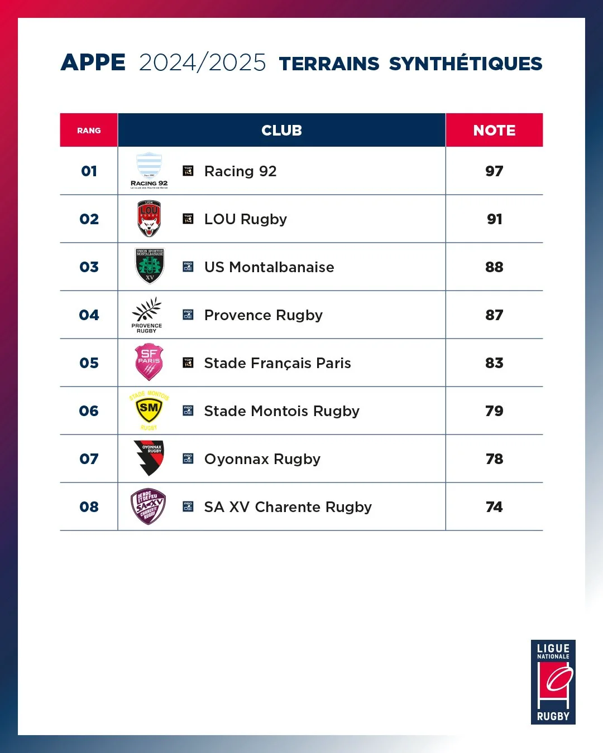Select the Oyonnax Rugby black-red logo
603x753 pixels.
coord(149,458)
